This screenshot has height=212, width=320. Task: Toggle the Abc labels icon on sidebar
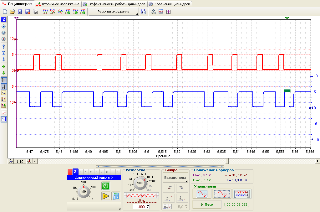4,93
